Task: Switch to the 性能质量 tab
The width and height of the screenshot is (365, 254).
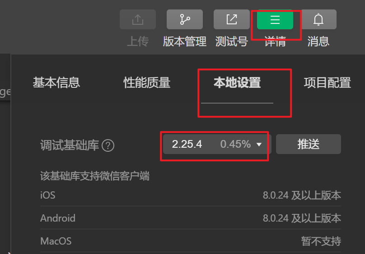Action: 147,83
